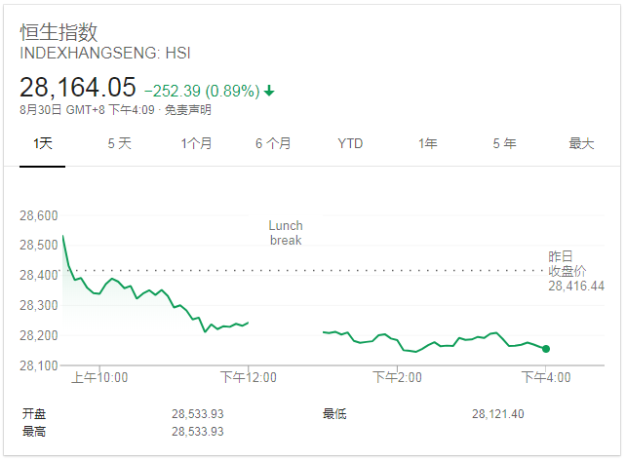This screenshot has width=626, height=460.
Task: Click the 28,600 y-axis label
Action: 39,215
